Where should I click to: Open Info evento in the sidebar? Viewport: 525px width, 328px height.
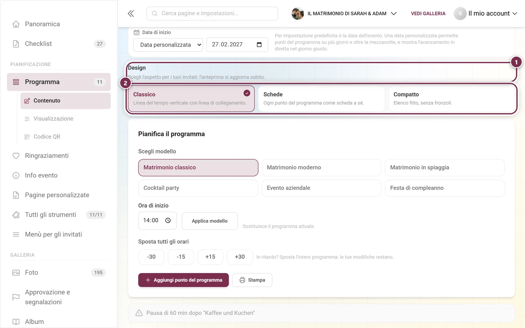tap(59, 175)
